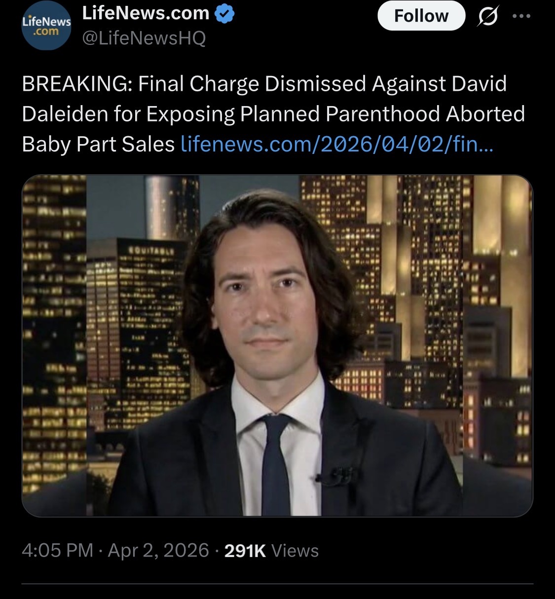
Task: Click the Apr 2, 2026 date
Action: click(x=158, y=550)
